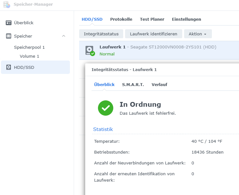239x195 pixels.
Task: Open Speicherpool 1
Action: 29,47
